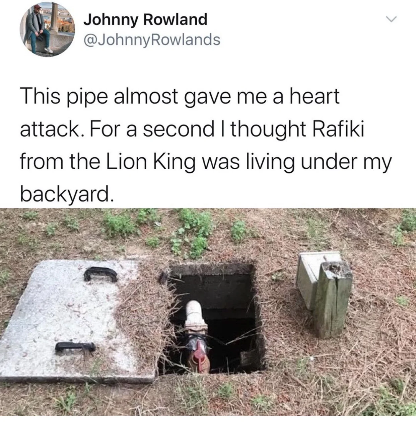
Task: Select the lower black handle on concrete lid
Action: click(x=75, y=347)
